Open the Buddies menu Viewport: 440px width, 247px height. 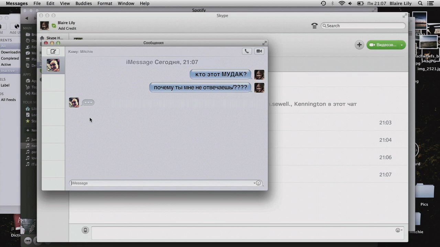(84, 3)
